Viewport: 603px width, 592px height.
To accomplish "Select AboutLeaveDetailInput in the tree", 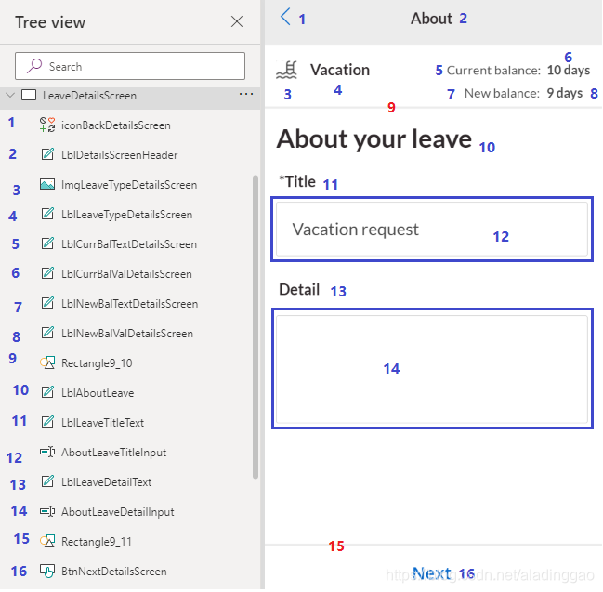I will pyautogui.click(x=118, y=511).
